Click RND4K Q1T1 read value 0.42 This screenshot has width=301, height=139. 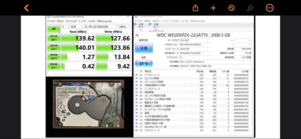coord(78,66)
